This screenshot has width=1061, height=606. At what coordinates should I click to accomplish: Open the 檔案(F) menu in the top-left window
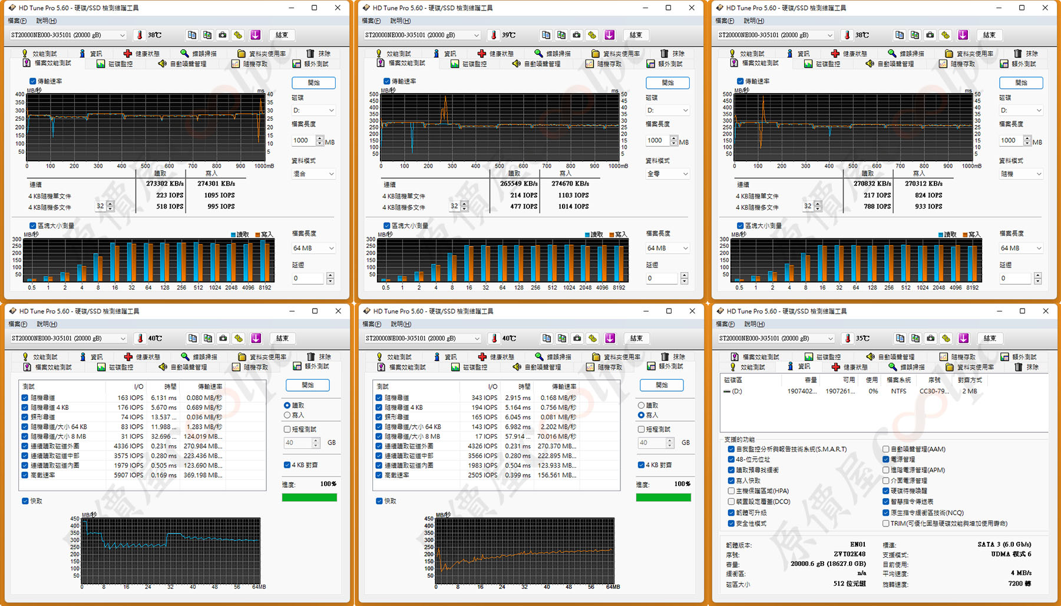tap(18, 21)
